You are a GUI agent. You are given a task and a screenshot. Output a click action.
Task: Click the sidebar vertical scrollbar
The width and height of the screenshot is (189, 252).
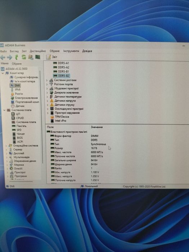pos(41,117)
